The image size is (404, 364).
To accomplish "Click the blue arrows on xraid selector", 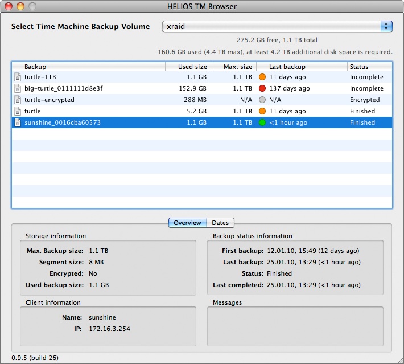I will [x=386, y=26].
